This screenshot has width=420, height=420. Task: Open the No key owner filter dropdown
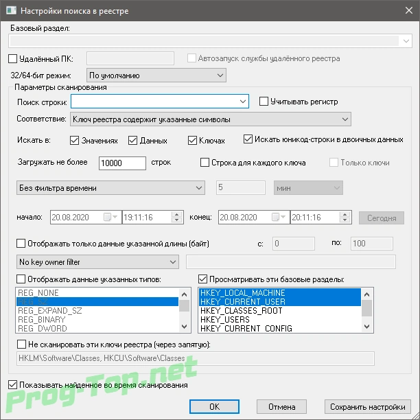[97, 261]
